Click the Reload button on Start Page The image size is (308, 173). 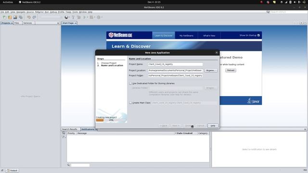click(x=231, y=70)
